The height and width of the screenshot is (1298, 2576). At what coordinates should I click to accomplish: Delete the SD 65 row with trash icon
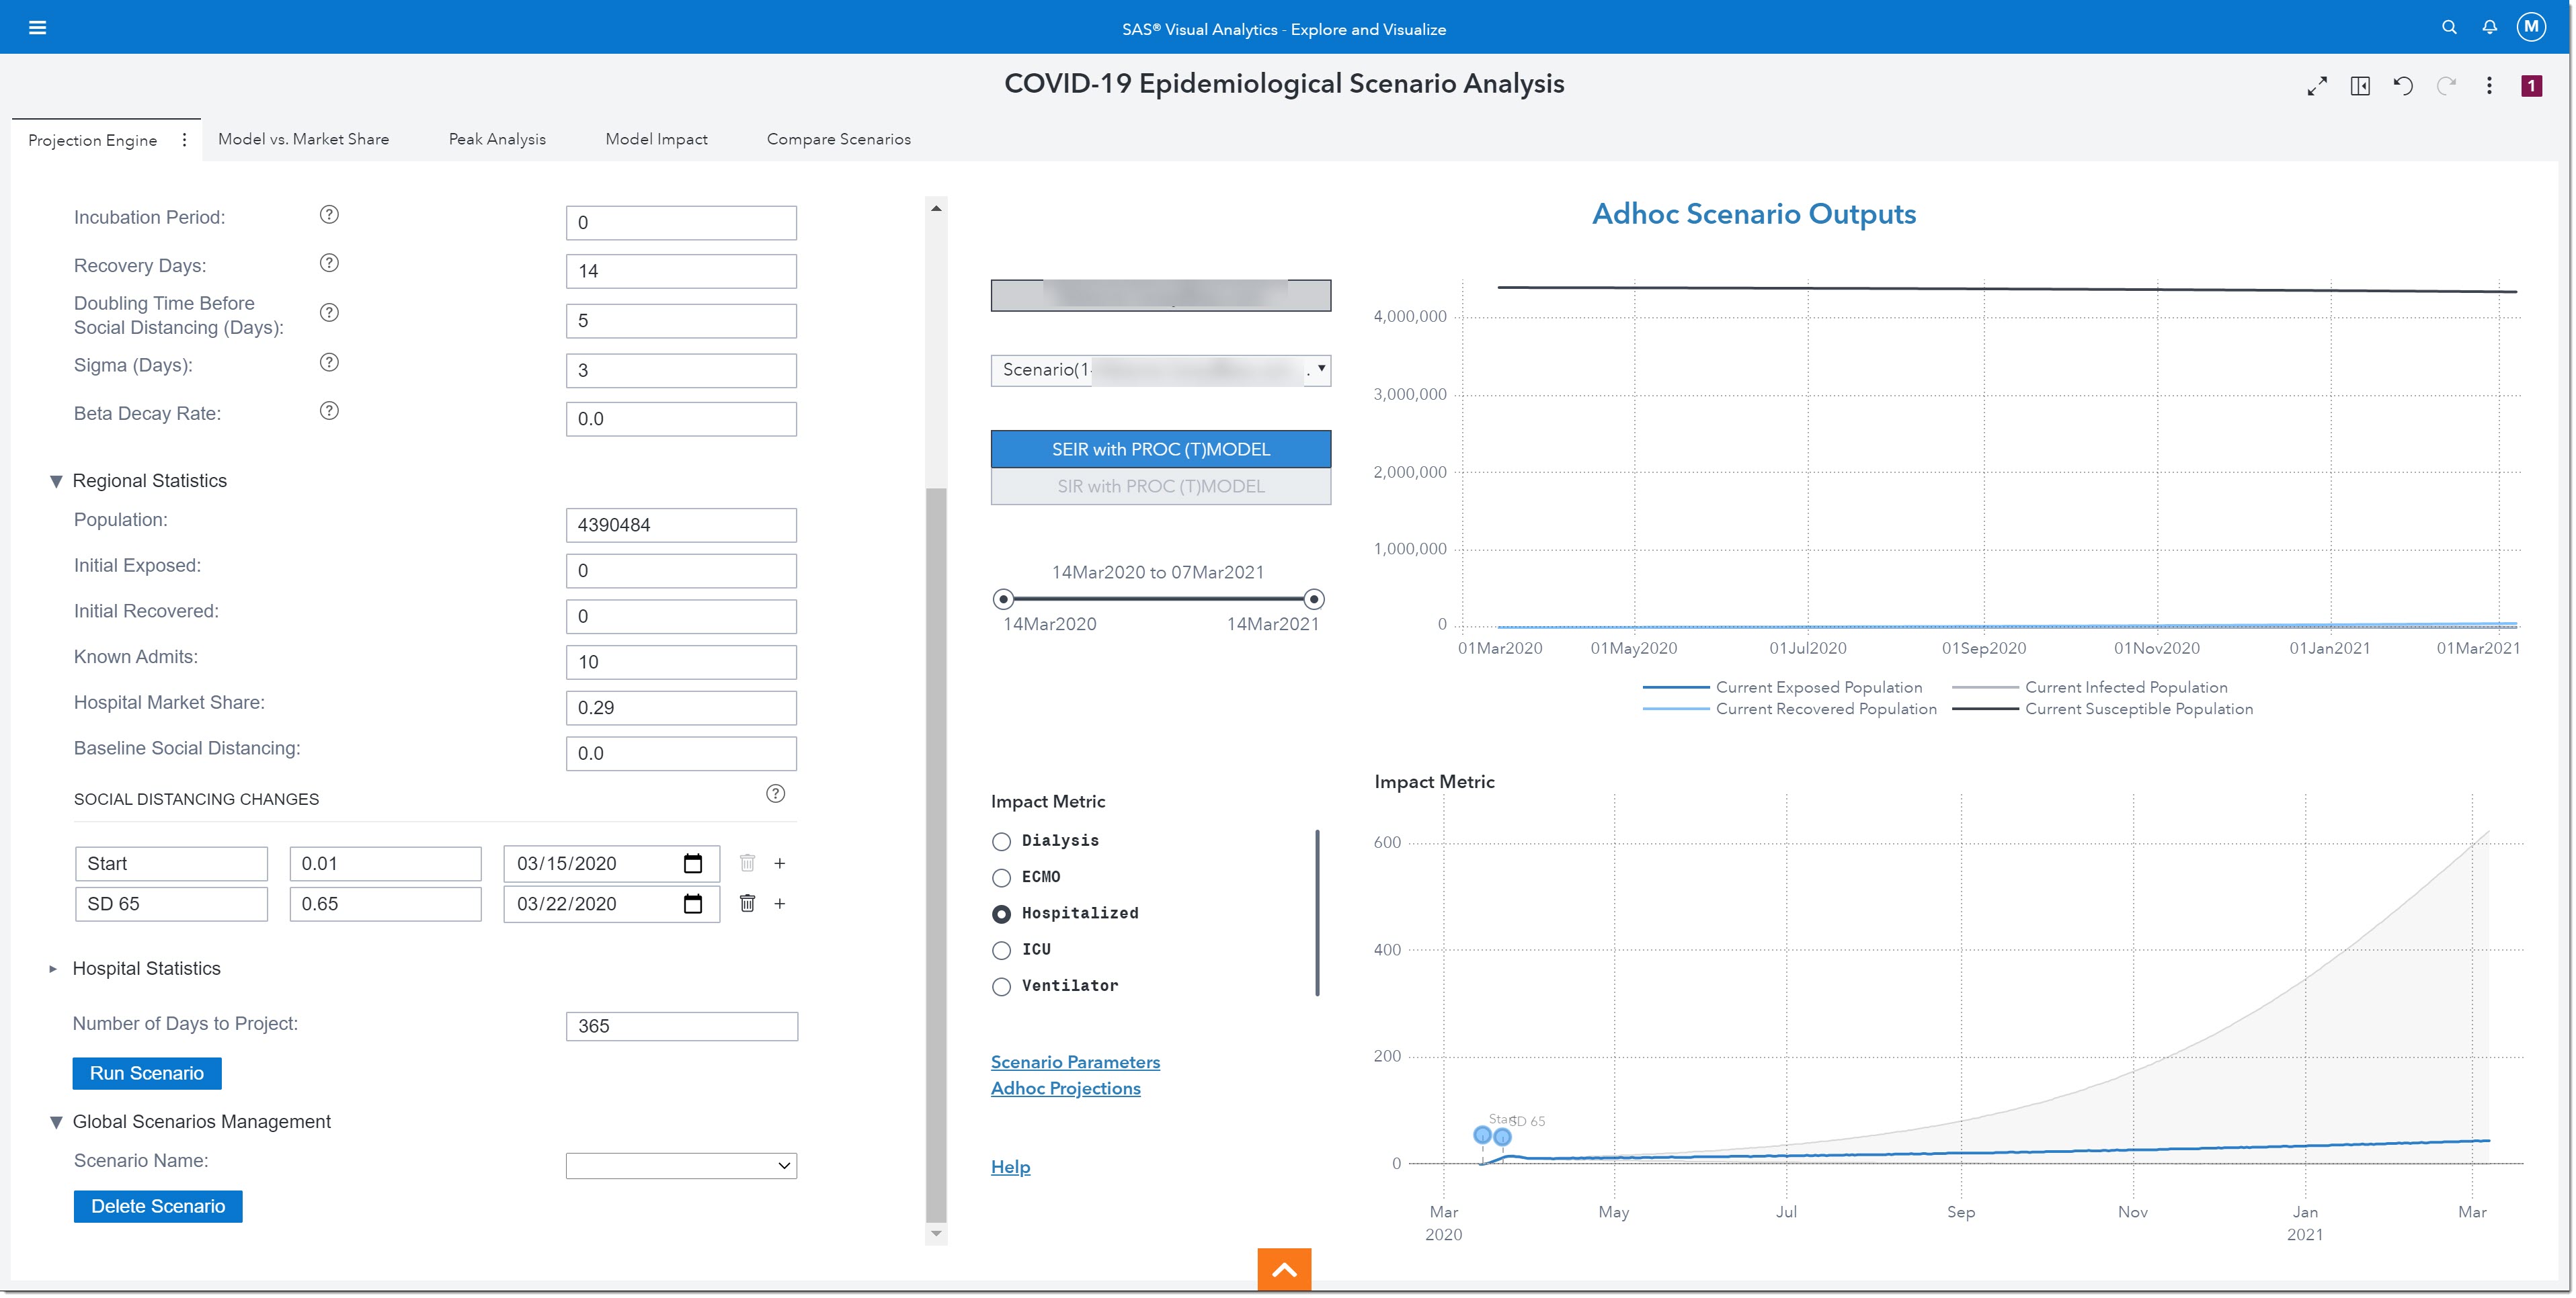747,904
